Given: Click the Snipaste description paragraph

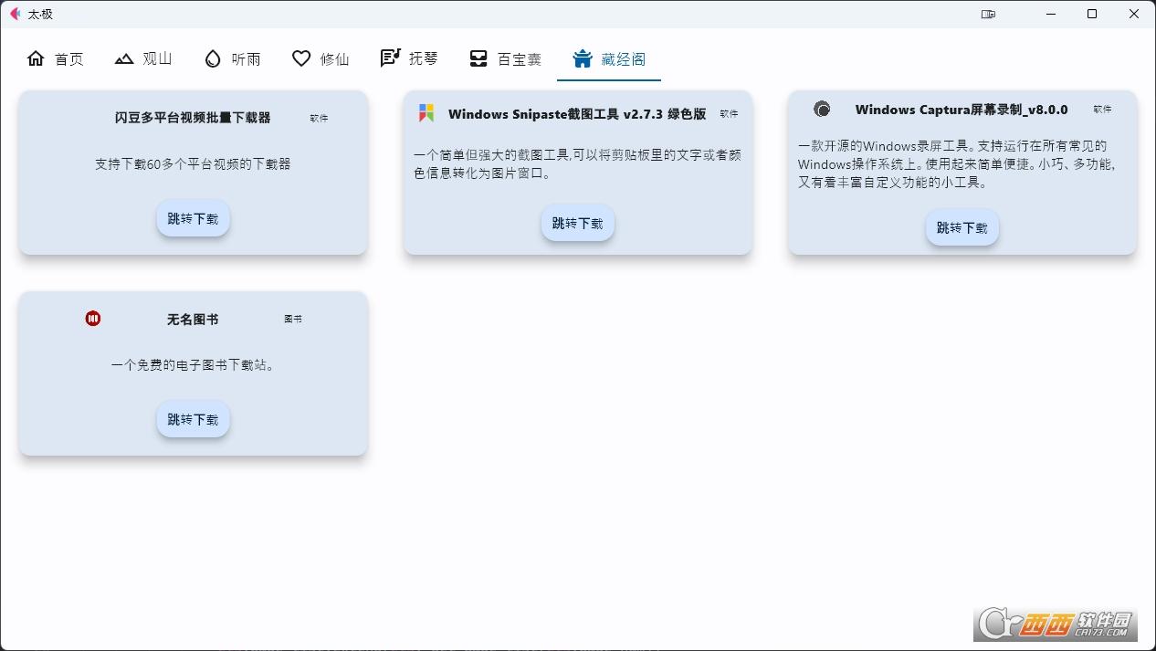Looking at the screenshot, I should point(577,164).
